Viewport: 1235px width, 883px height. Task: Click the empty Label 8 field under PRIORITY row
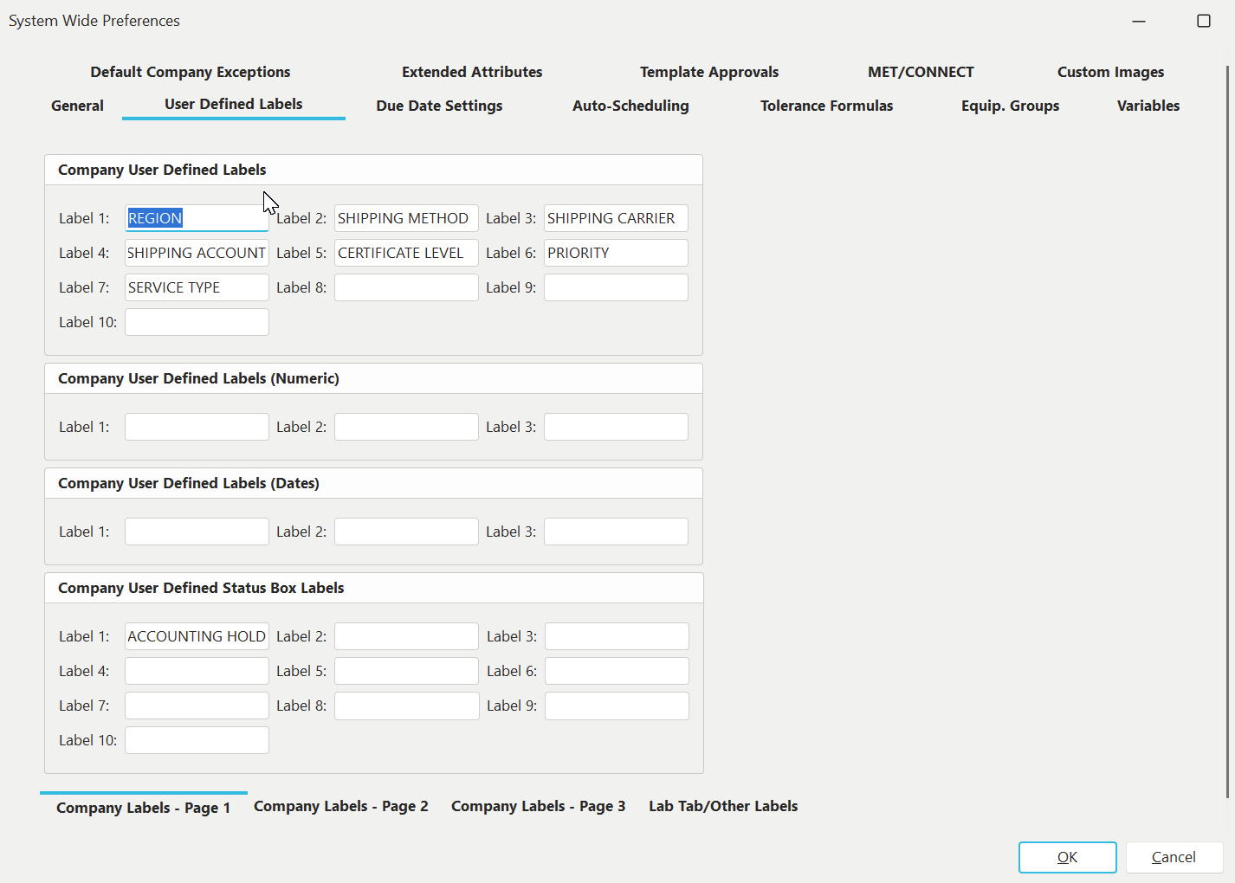click(406, 287)
